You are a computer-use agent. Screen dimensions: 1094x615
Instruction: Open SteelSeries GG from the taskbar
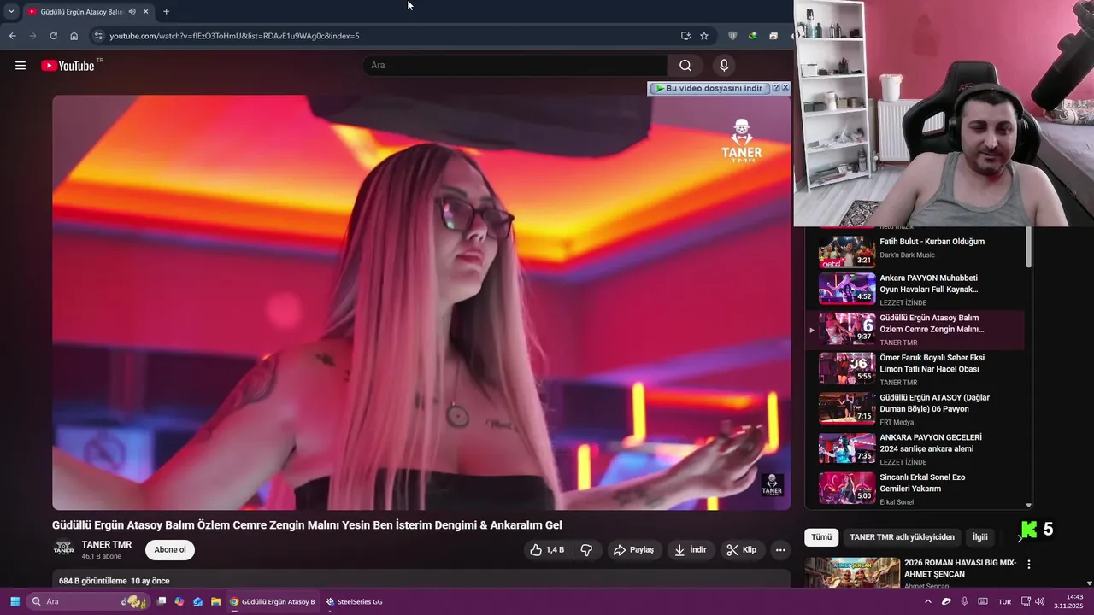(x=354, y=601)
